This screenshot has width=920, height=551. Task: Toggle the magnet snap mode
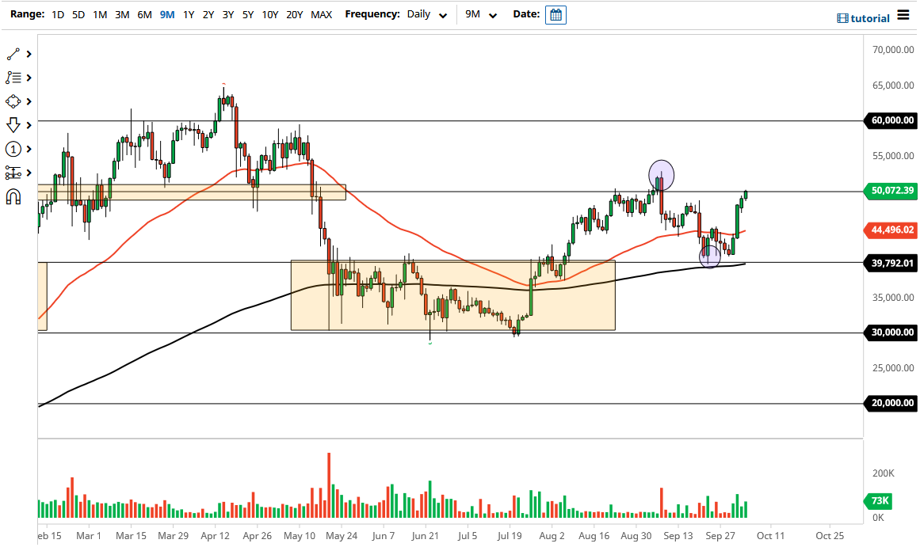tap(12, 196)
